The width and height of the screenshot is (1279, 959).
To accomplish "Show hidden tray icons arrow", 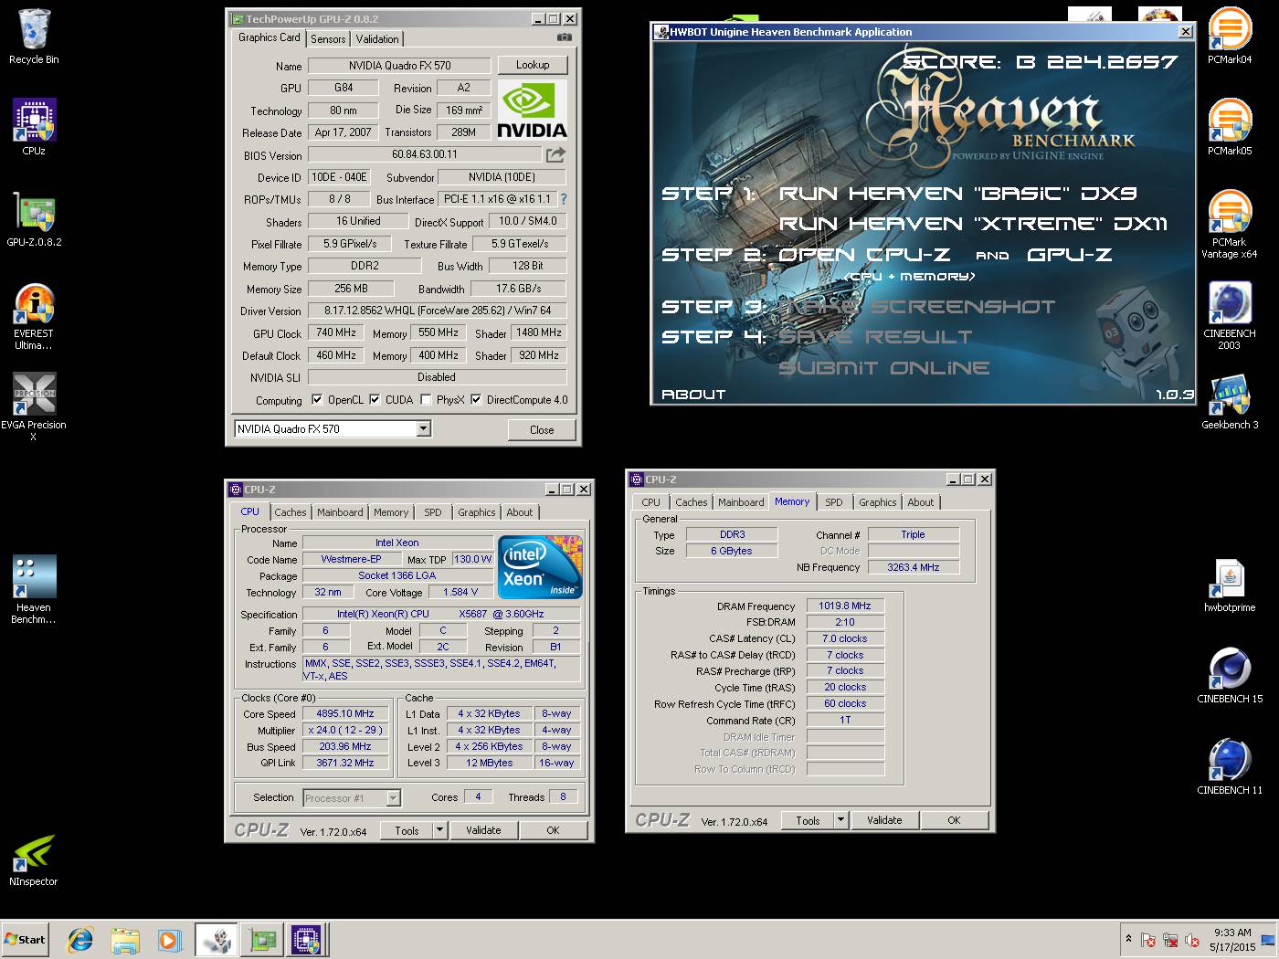I will pyautogui.click(x=1128, y=938).
